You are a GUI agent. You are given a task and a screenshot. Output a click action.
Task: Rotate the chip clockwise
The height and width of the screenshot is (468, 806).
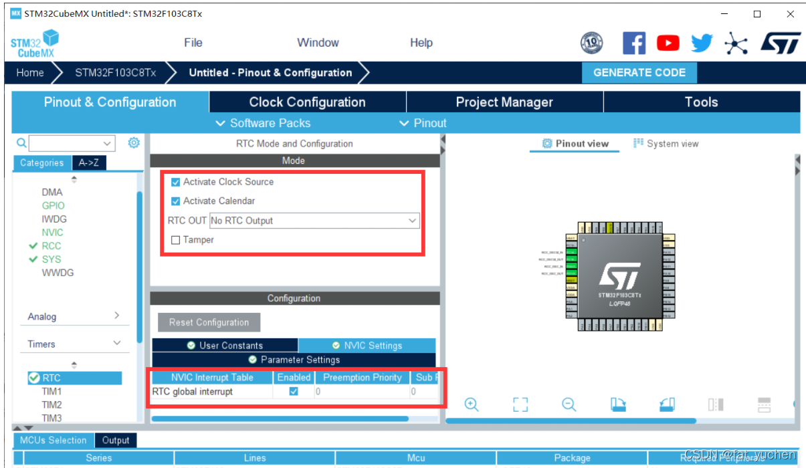coord(618,404)
